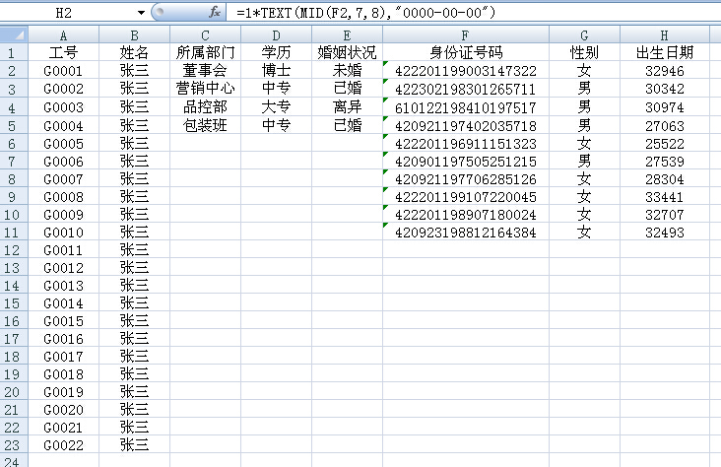Select column A header

tap(63, 35)
